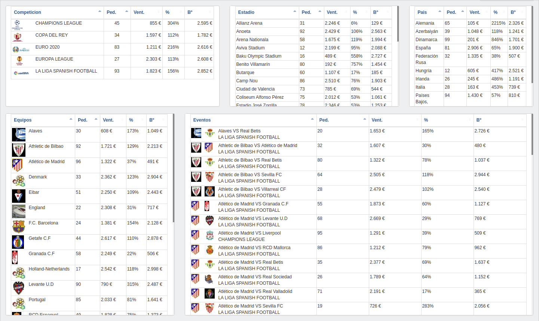
Task: Click Sevilla FC crest in Athletic de Bilbao row
Action: coord(210,177)
